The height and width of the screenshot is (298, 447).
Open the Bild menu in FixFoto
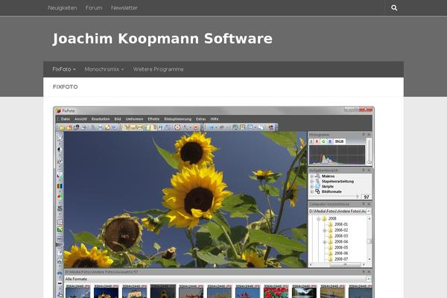(x=118, y=119)
